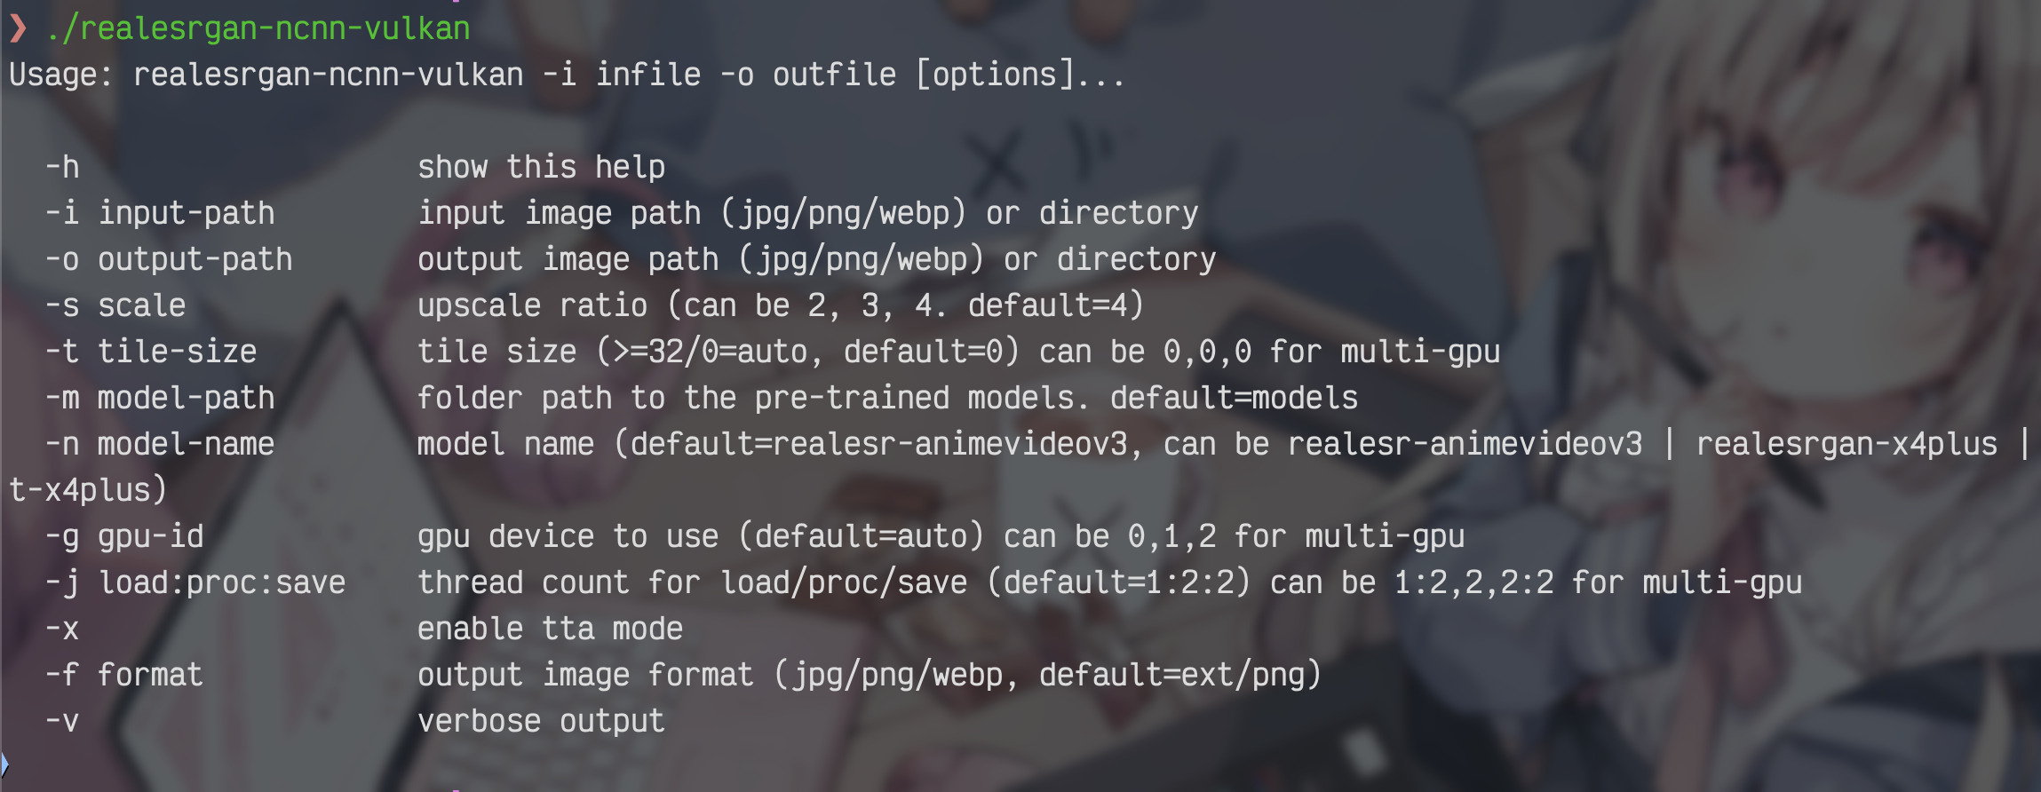Click the -h flag in help list
The height and width of the screenshot is (792, 2041).
(62, 167)
